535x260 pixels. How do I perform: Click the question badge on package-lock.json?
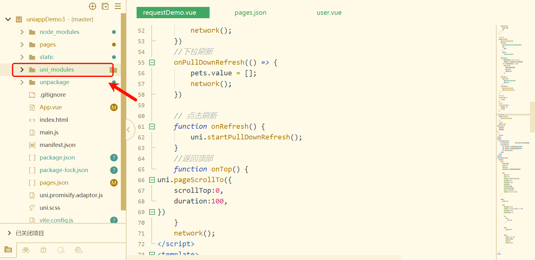tap(114, 170)
